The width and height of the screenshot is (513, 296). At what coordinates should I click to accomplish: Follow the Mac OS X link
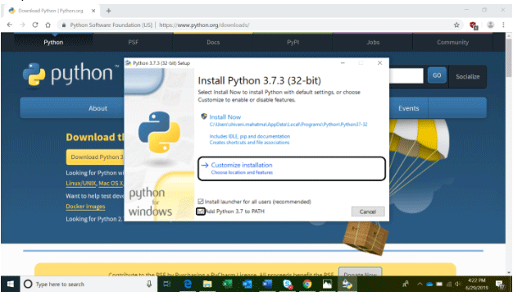[x=111, y=184]
